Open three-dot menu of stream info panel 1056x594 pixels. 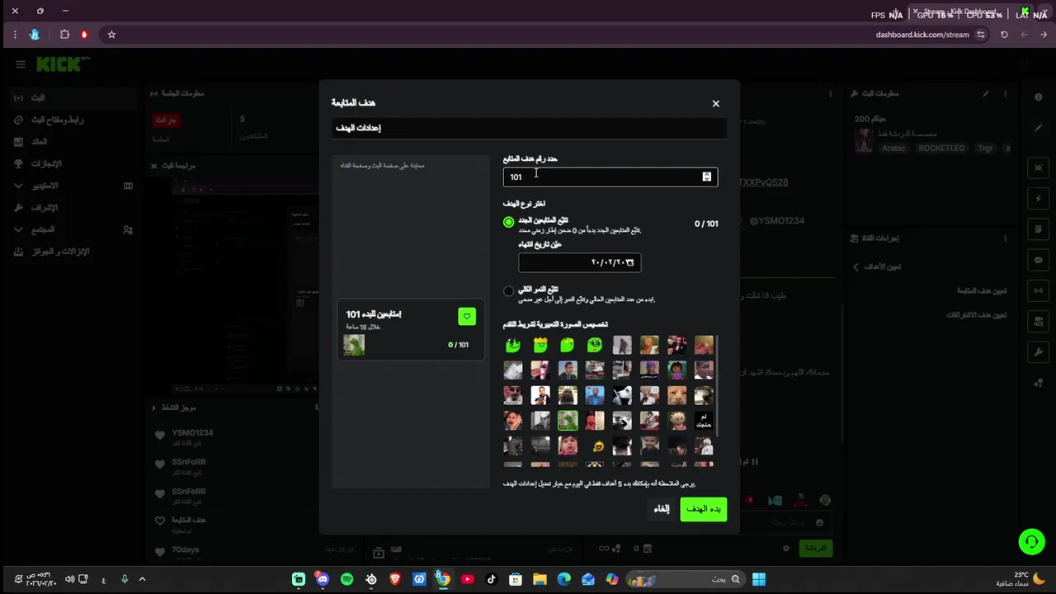(x=1006, y=94)
